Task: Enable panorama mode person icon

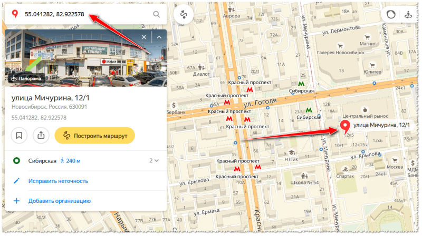Action: [408, 14]
